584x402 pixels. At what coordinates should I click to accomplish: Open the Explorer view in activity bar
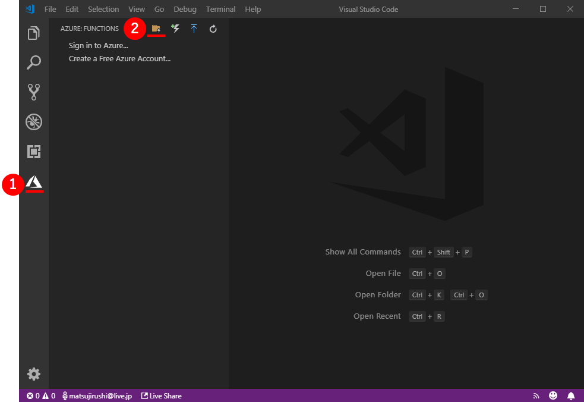pyautogui.click(x=33, y=33)
